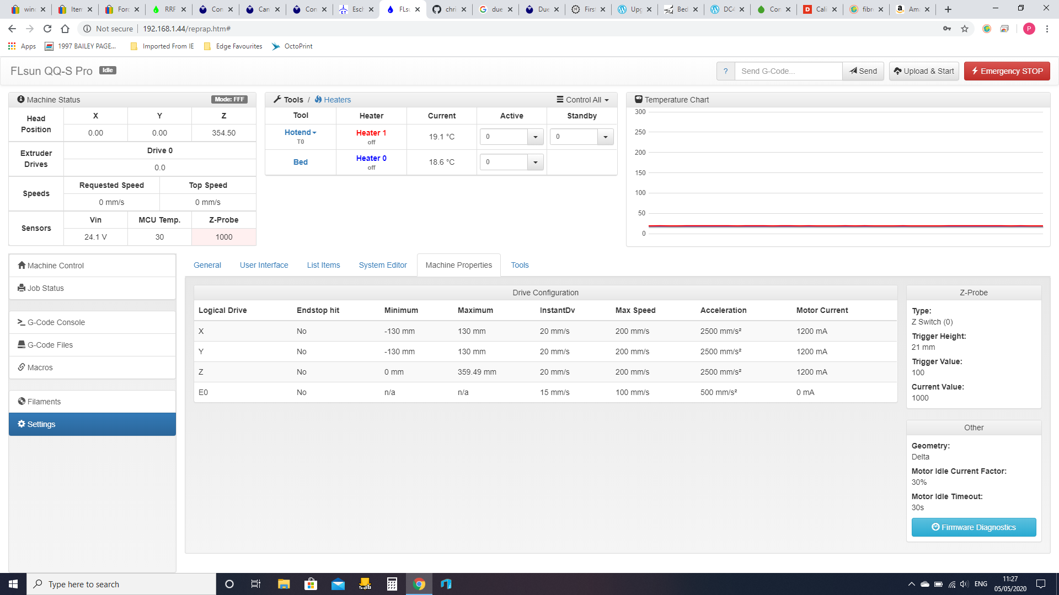Screen dimensions: 1059x595
Task: Open Hotend active temperature dropdown arrow
Action: [x=536, y=137]
